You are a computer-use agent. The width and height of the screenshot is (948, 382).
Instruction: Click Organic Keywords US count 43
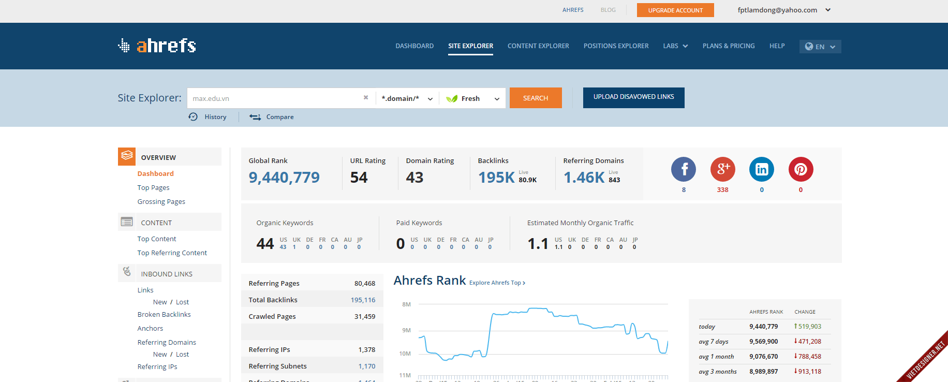283,247
